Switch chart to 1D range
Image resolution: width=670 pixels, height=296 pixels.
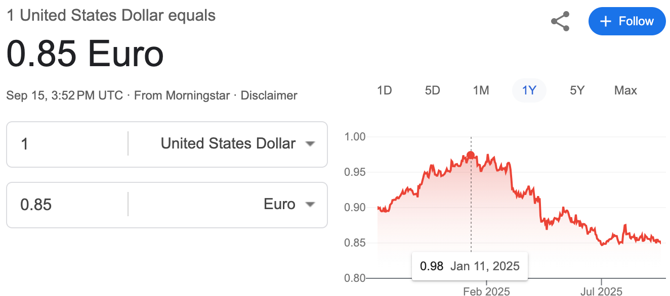coord(385,91)
